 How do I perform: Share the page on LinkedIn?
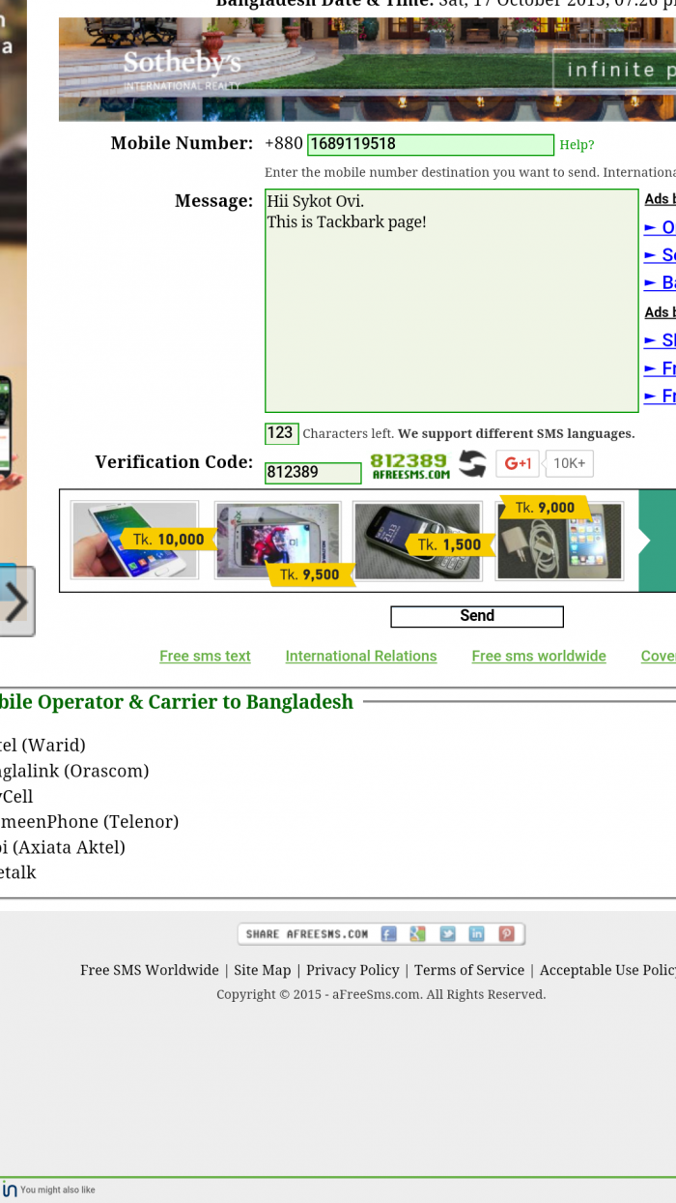pyautogui.click(x=476, y=934)
